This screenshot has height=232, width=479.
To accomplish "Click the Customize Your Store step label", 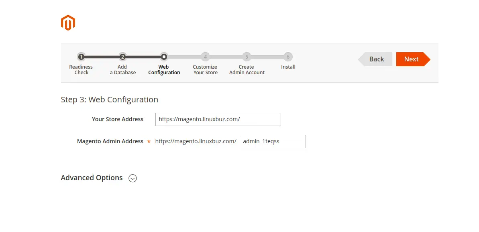I will pos(205,69).
